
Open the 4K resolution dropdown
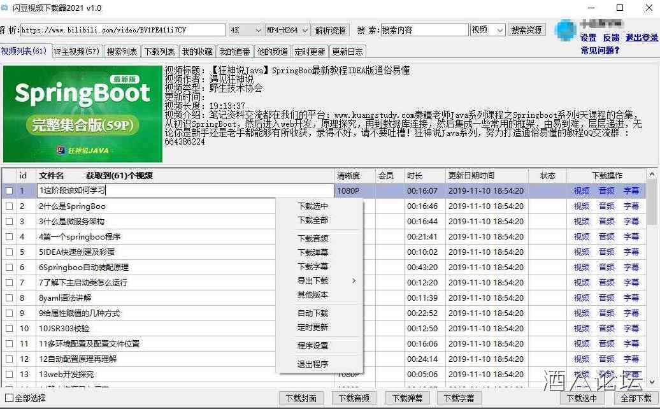point(247,30)
